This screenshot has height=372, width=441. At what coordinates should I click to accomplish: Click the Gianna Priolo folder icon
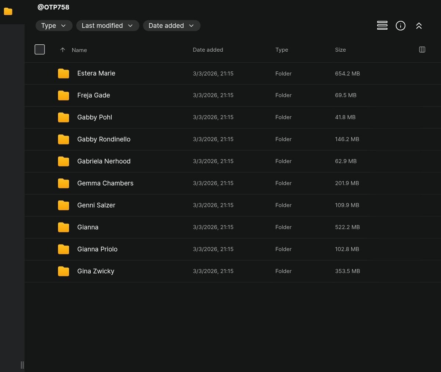[64, 250]
